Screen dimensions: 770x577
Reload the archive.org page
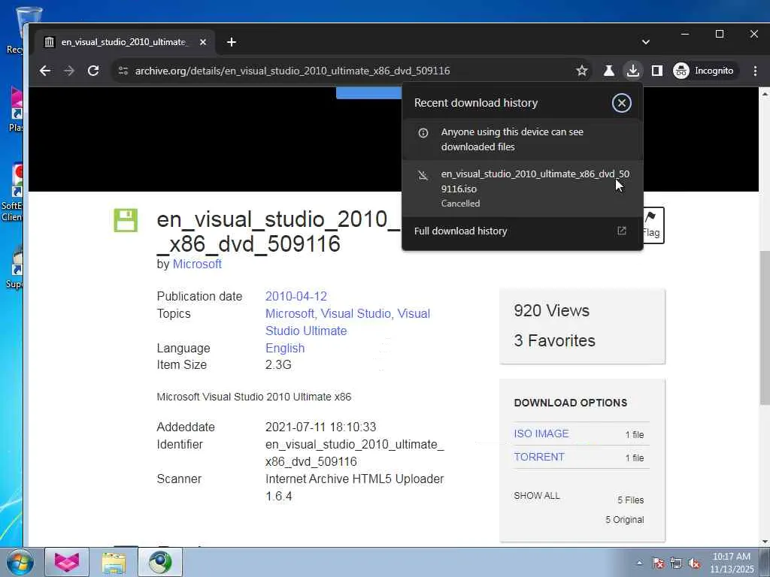pos(93,71)
